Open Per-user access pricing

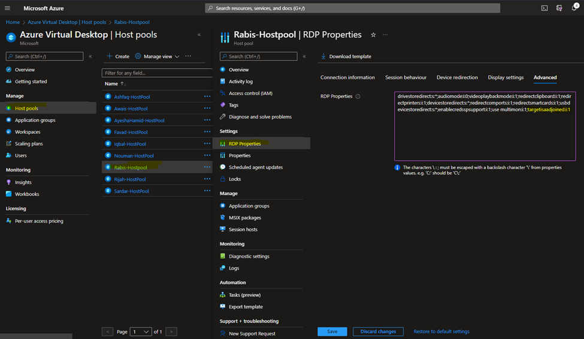pyautogui.click(x=39, y=221)
